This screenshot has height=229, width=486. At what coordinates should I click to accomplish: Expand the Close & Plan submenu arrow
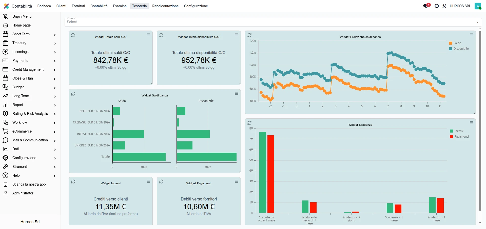[55, 79]
